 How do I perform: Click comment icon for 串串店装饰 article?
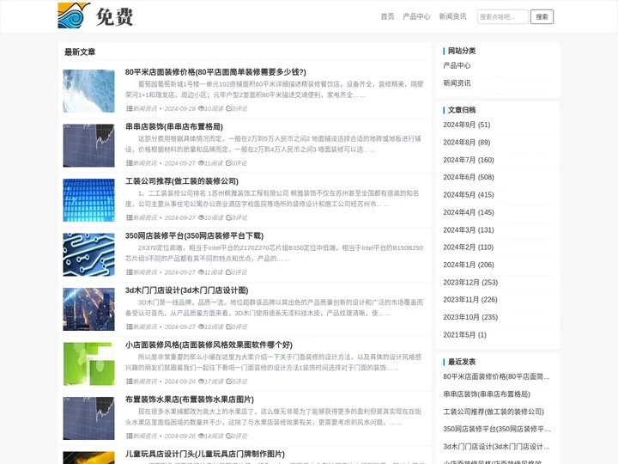click(228, 163)
